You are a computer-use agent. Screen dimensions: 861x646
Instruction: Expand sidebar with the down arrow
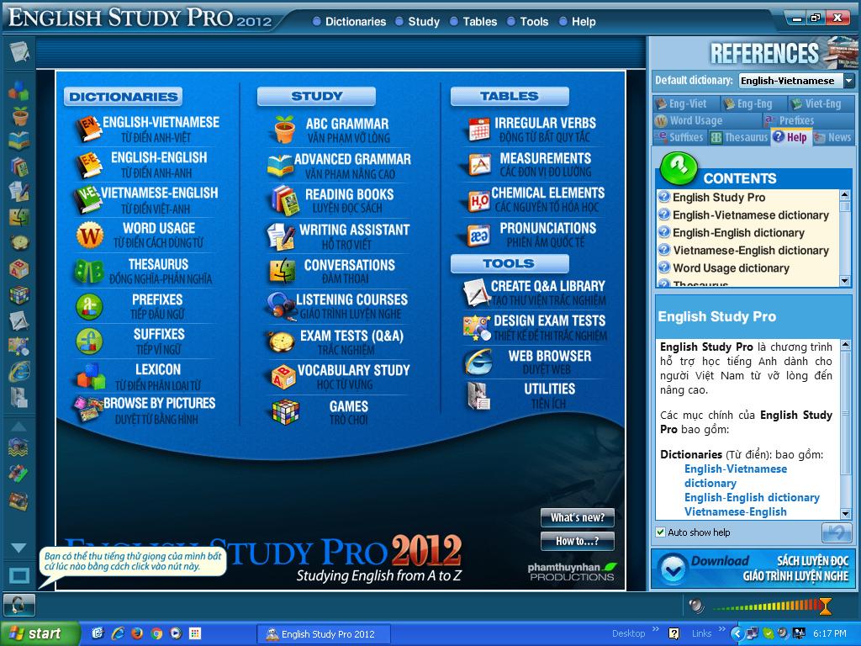[x=18, y=548]
